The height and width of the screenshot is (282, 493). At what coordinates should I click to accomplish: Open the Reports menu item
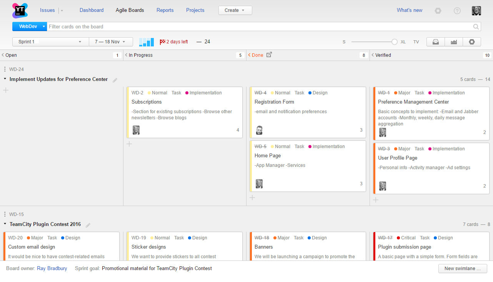[x=165, y=10]
